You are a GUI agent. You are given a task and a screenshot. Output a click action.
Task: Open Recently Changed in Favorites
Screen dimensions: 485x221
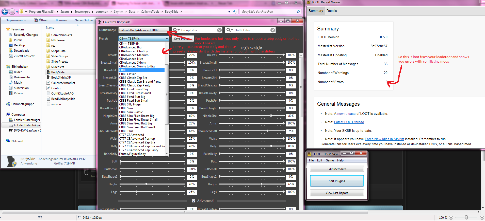(26, 35)
